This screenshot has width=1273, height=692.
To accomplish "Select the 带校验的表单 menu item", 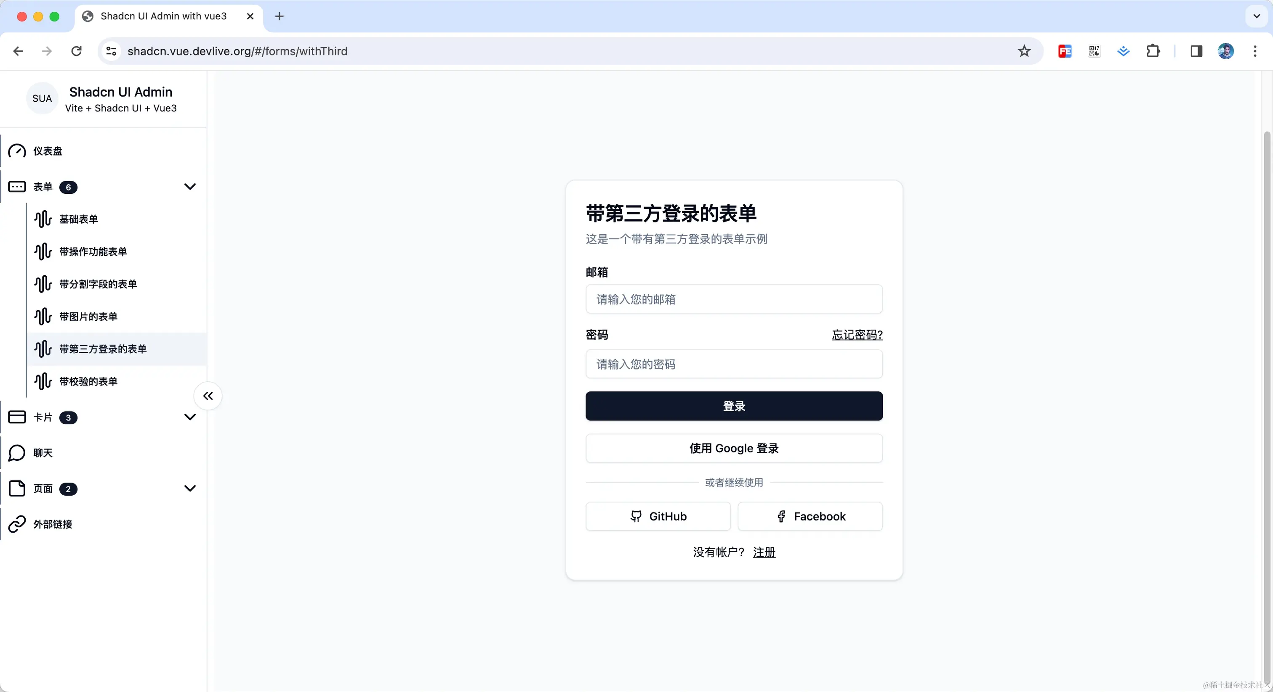I will (88, 382).
